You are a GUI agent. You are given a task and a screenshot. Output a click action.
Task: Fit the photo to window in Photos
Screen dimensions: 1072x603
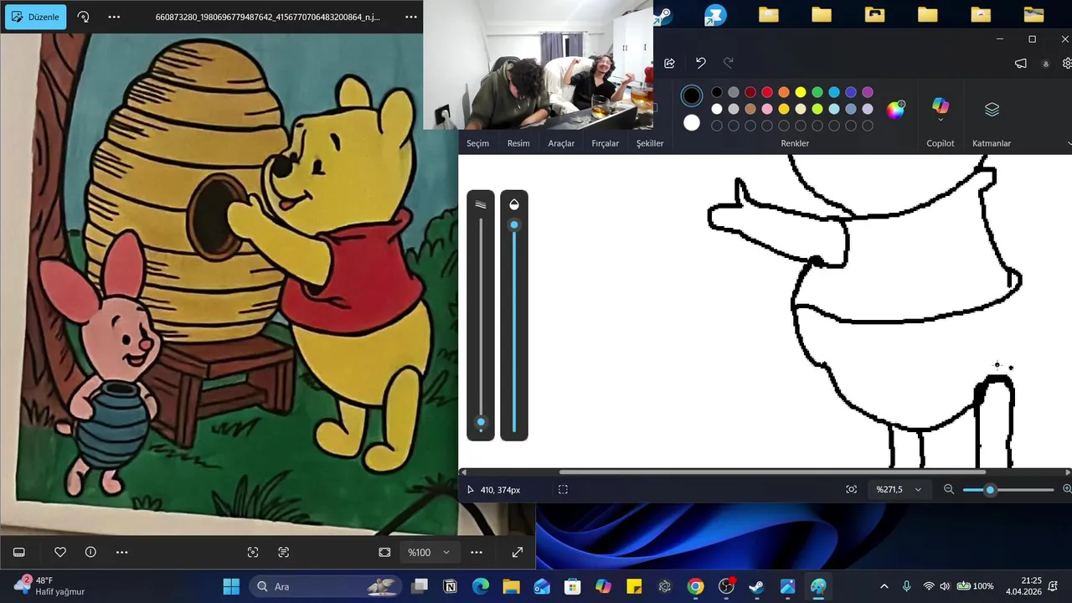[384, 552]
